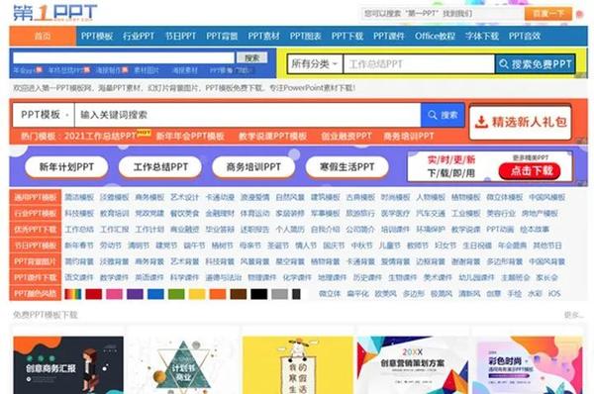
Task: Click the gray 搜索 button
Action: click(251, 57)
